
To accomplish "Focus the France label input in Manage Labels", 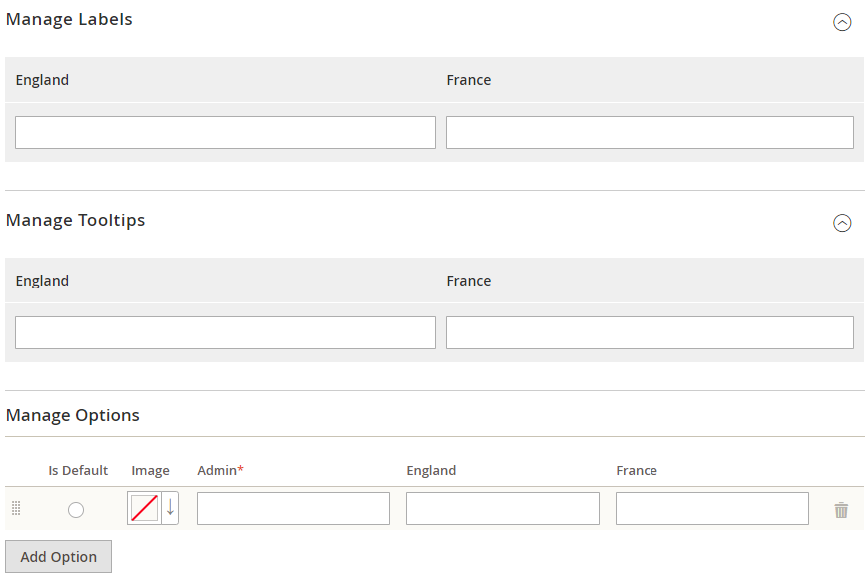I will pos(650,132).
